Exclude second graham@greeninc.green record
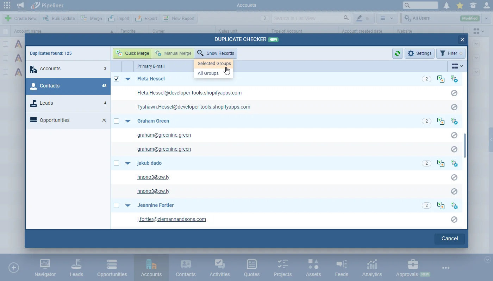Screen dimensions: 493x281 (x=454, y=149)
